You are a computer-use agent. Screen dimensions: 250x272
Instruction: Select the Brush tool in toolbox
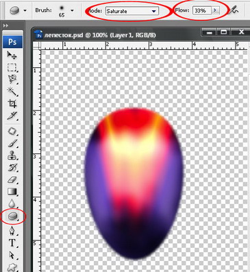12,144
